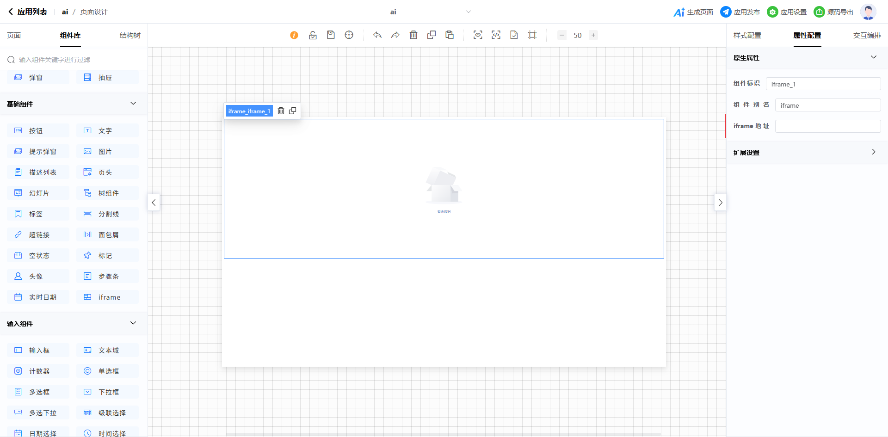The height and width of the screenshot is (437, 888).
Task: Collapse the left panel with arrow handle
Action: [x=154, y=203]
